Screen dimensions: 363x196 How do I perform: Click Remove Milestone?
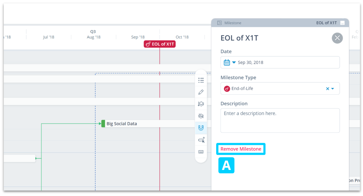(241, 149)
